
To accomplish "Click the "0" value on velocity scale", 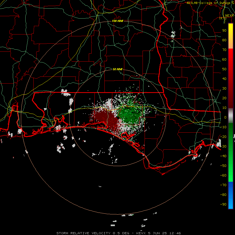I will tap(225, 117).
